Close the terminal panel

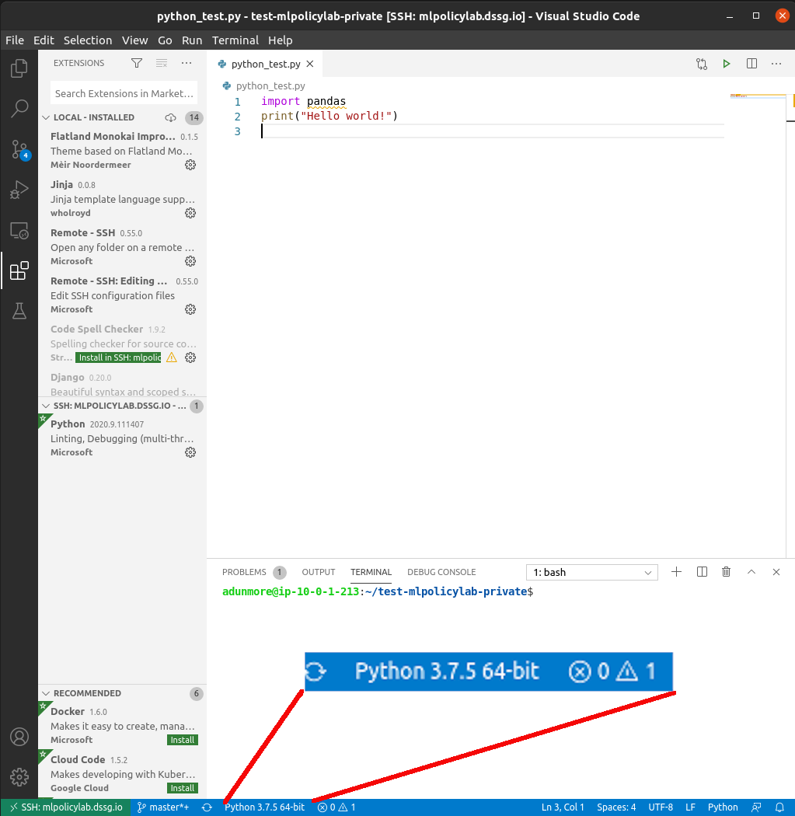pyautogui.click(x=776, y=572)
